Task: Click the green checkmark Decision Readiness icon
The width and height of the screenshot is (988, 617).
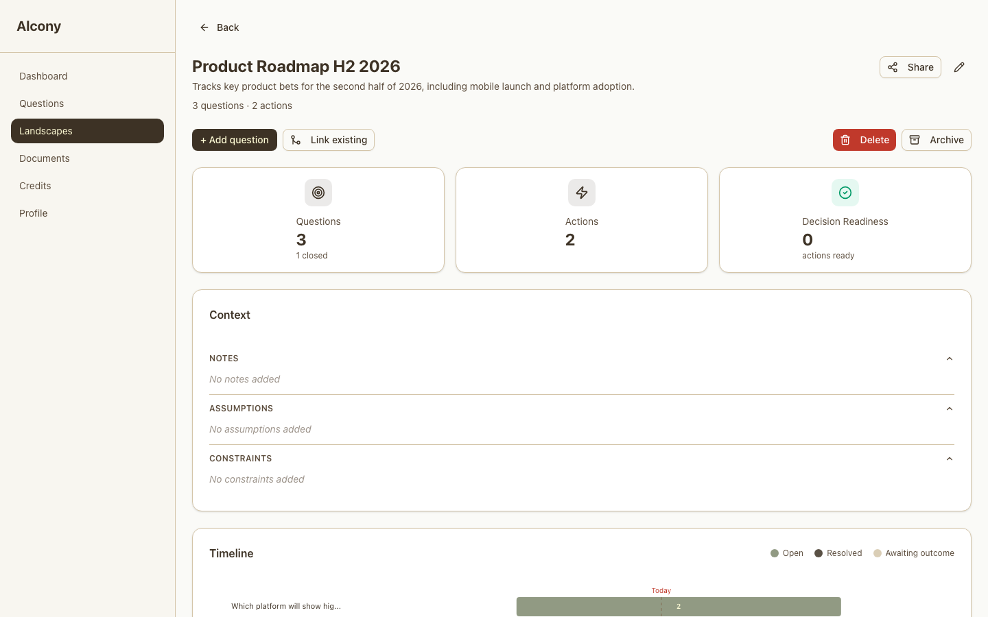Action: [x=845, y=193]
